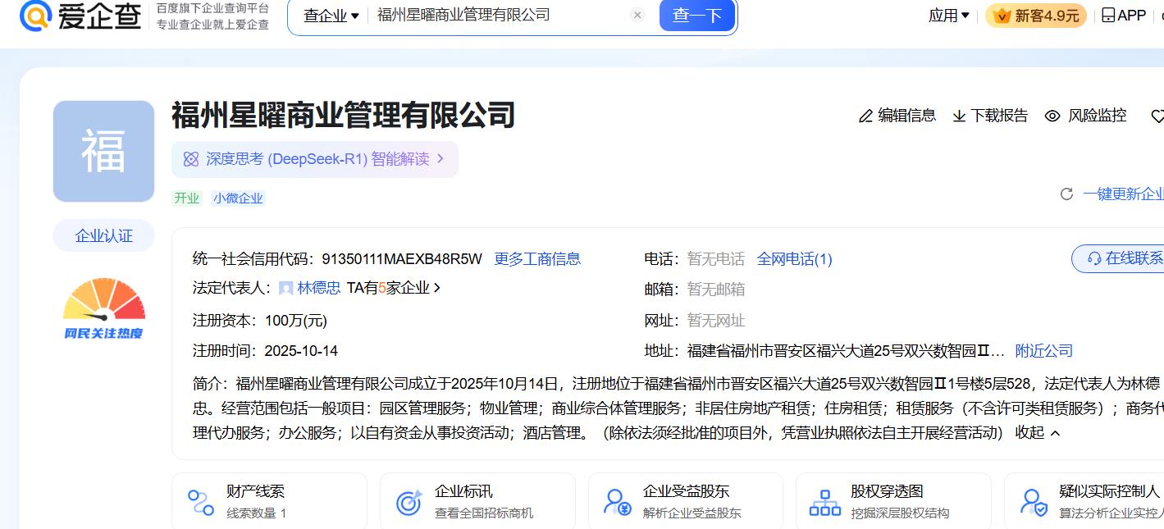Viewport: 1164px width, 529px height.
Task: Expand the 应用 dropdown menu
Action: pyautogui.click(x=948, y=16)
